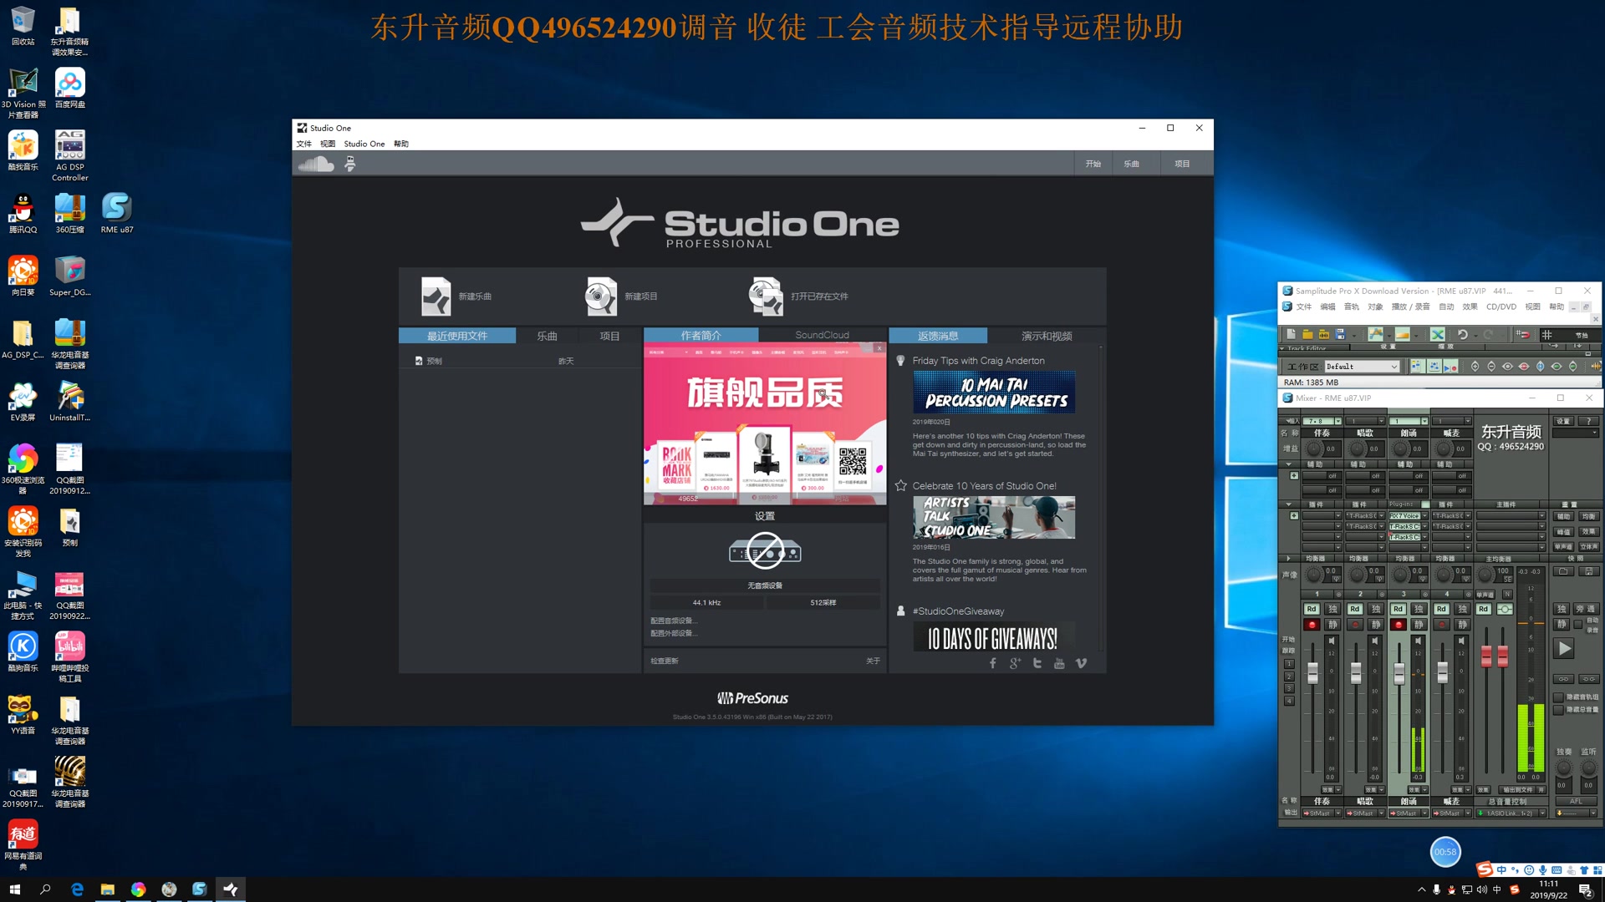
Task: Toggle the 旁通 bypass button in mixer
Action: click(x=1586, y=609)
